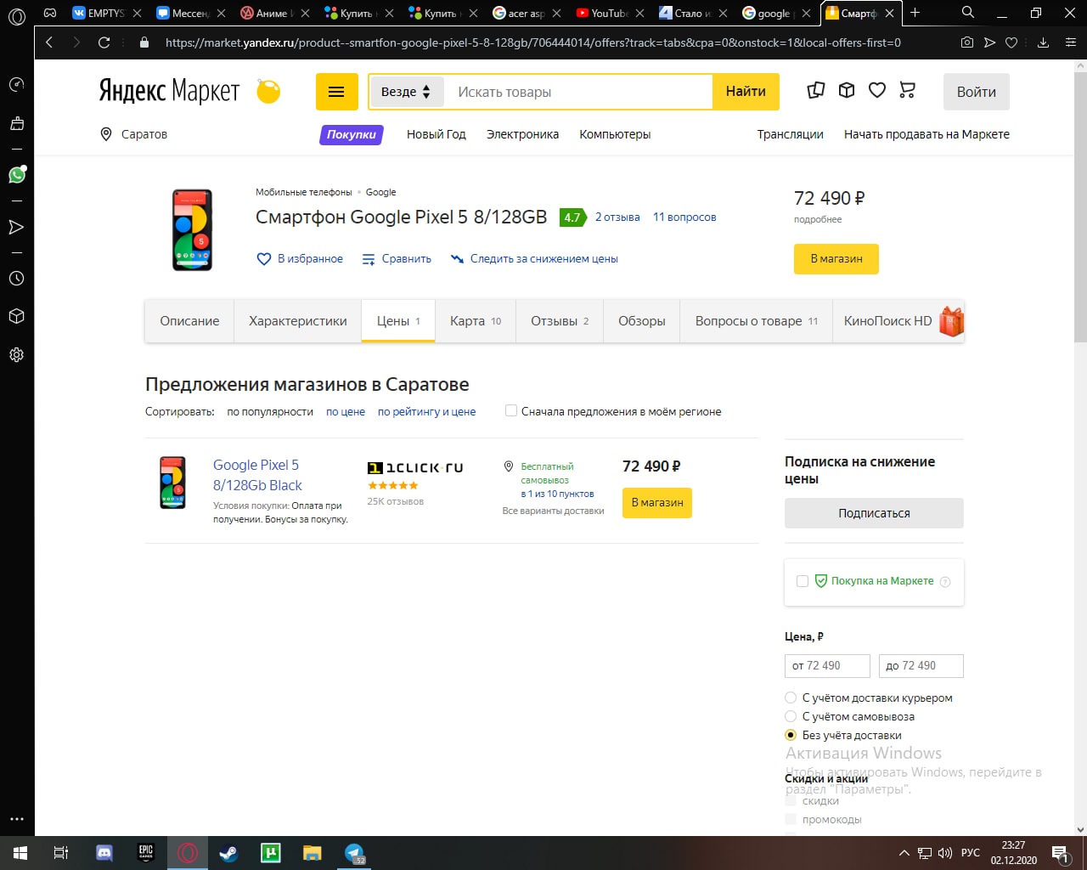Image resolution: width=1087 pixels, height=870 pixels.
Task: Open the tab search magnifier icon
Action: click(968, 13)
